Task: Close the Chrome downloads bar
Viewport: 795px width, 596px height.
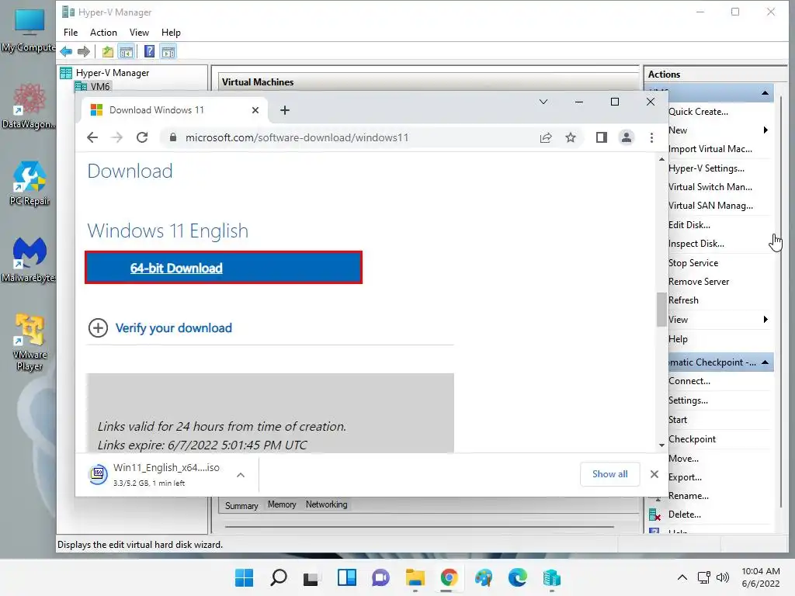Action: pyautogui.click(x=654, y=474)
